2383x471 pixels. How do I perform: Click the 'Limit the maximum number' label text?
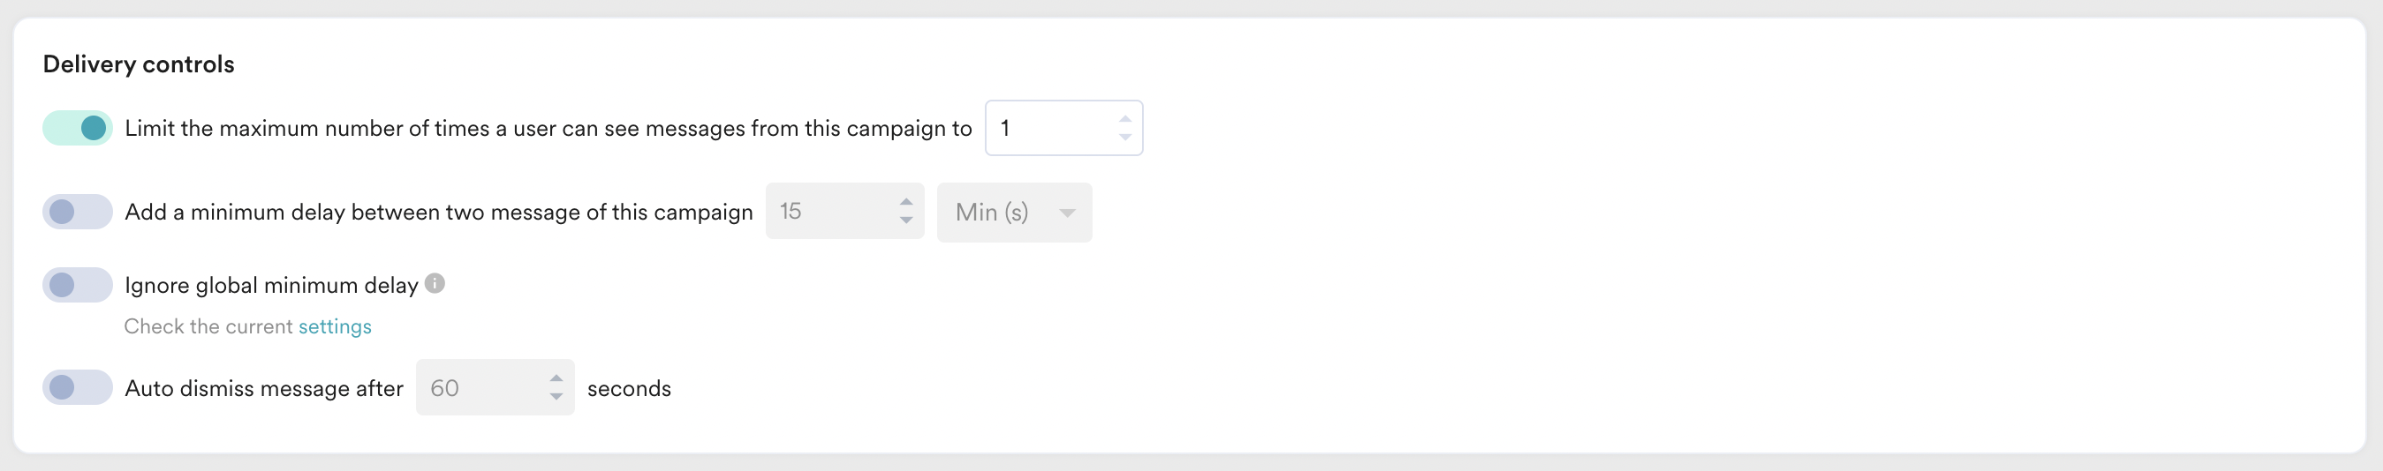[548, 129]
